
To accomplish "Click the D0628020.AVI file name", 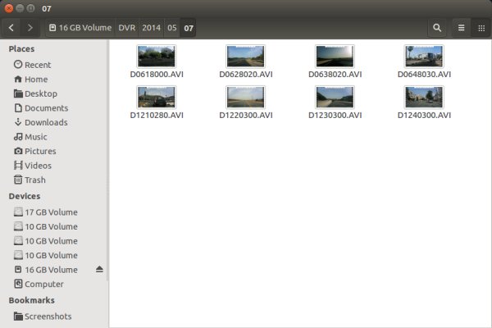I will tap(246, 75).
